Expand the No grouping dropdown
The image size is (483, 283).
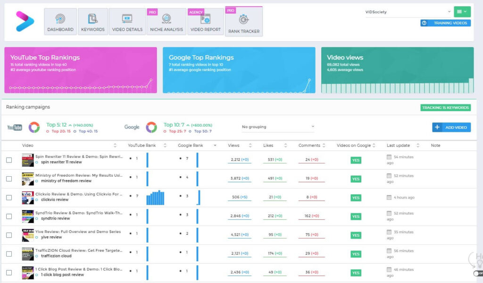[278, 127]
